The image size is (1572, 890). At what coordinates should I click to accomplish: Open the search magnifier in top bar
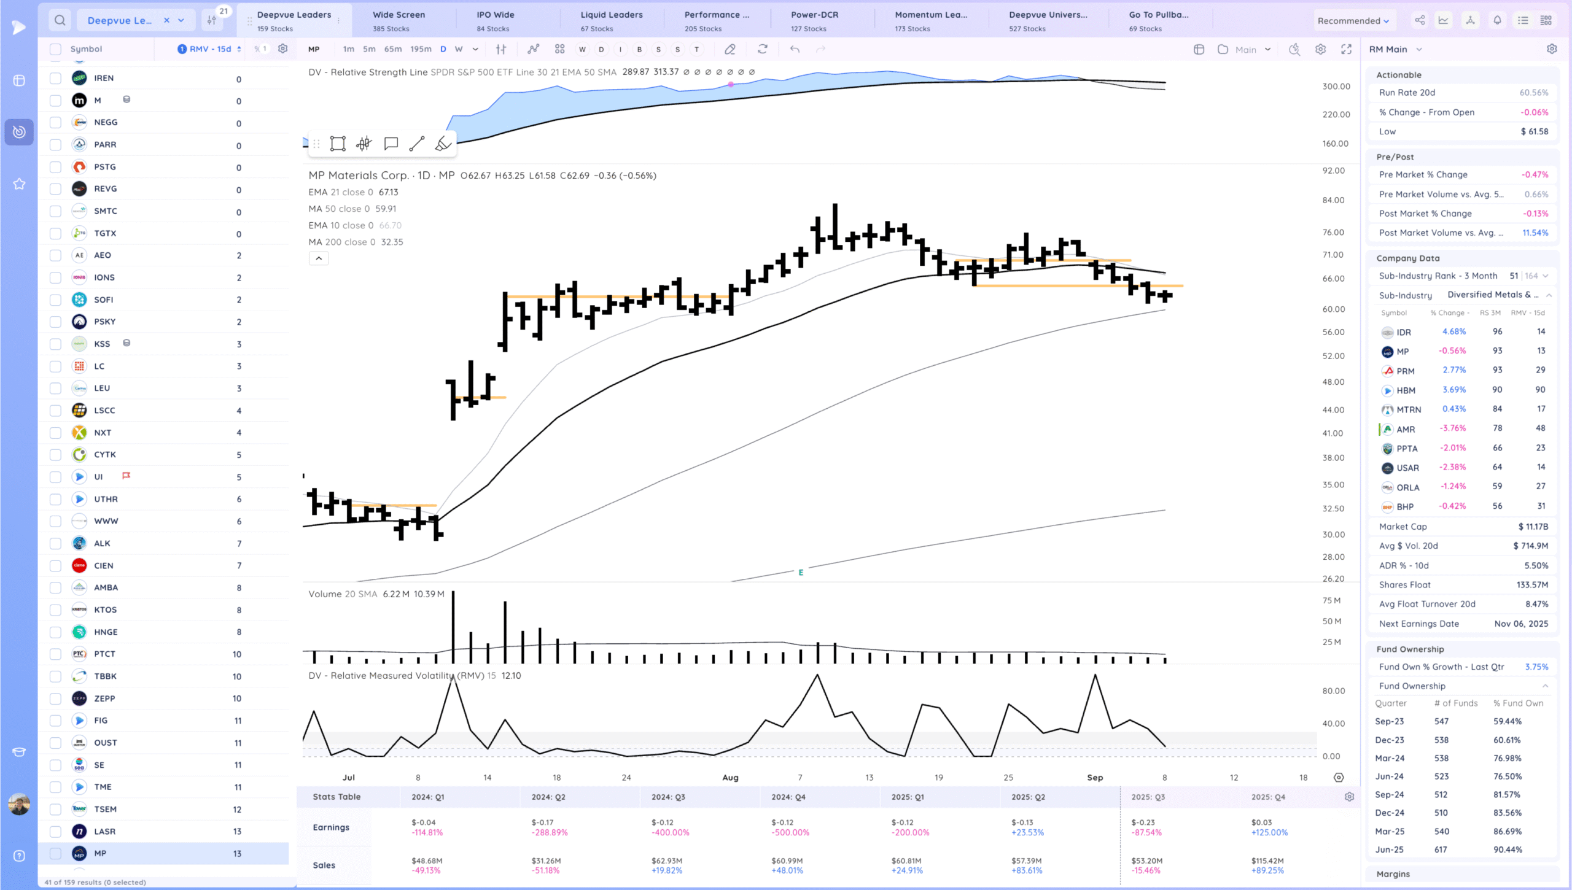pos(60,20)
